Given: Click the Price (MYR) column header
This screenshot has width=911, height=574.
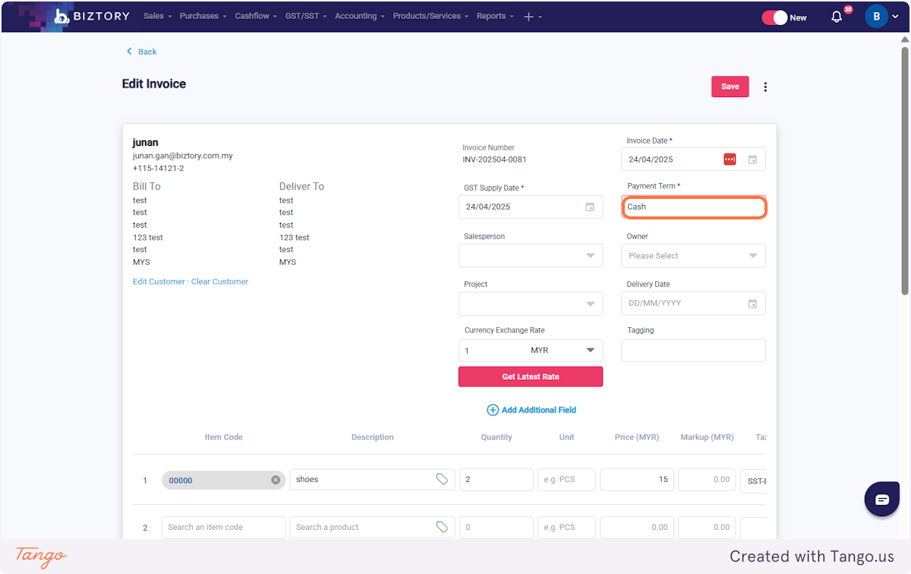Looking at the screenshot, I should tap(637, 437).
